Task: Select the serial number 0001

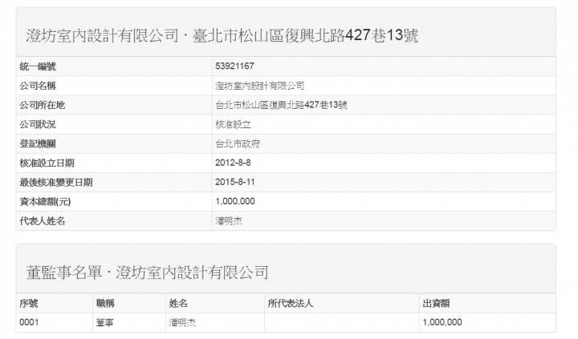Action: [x=29, y=322]
